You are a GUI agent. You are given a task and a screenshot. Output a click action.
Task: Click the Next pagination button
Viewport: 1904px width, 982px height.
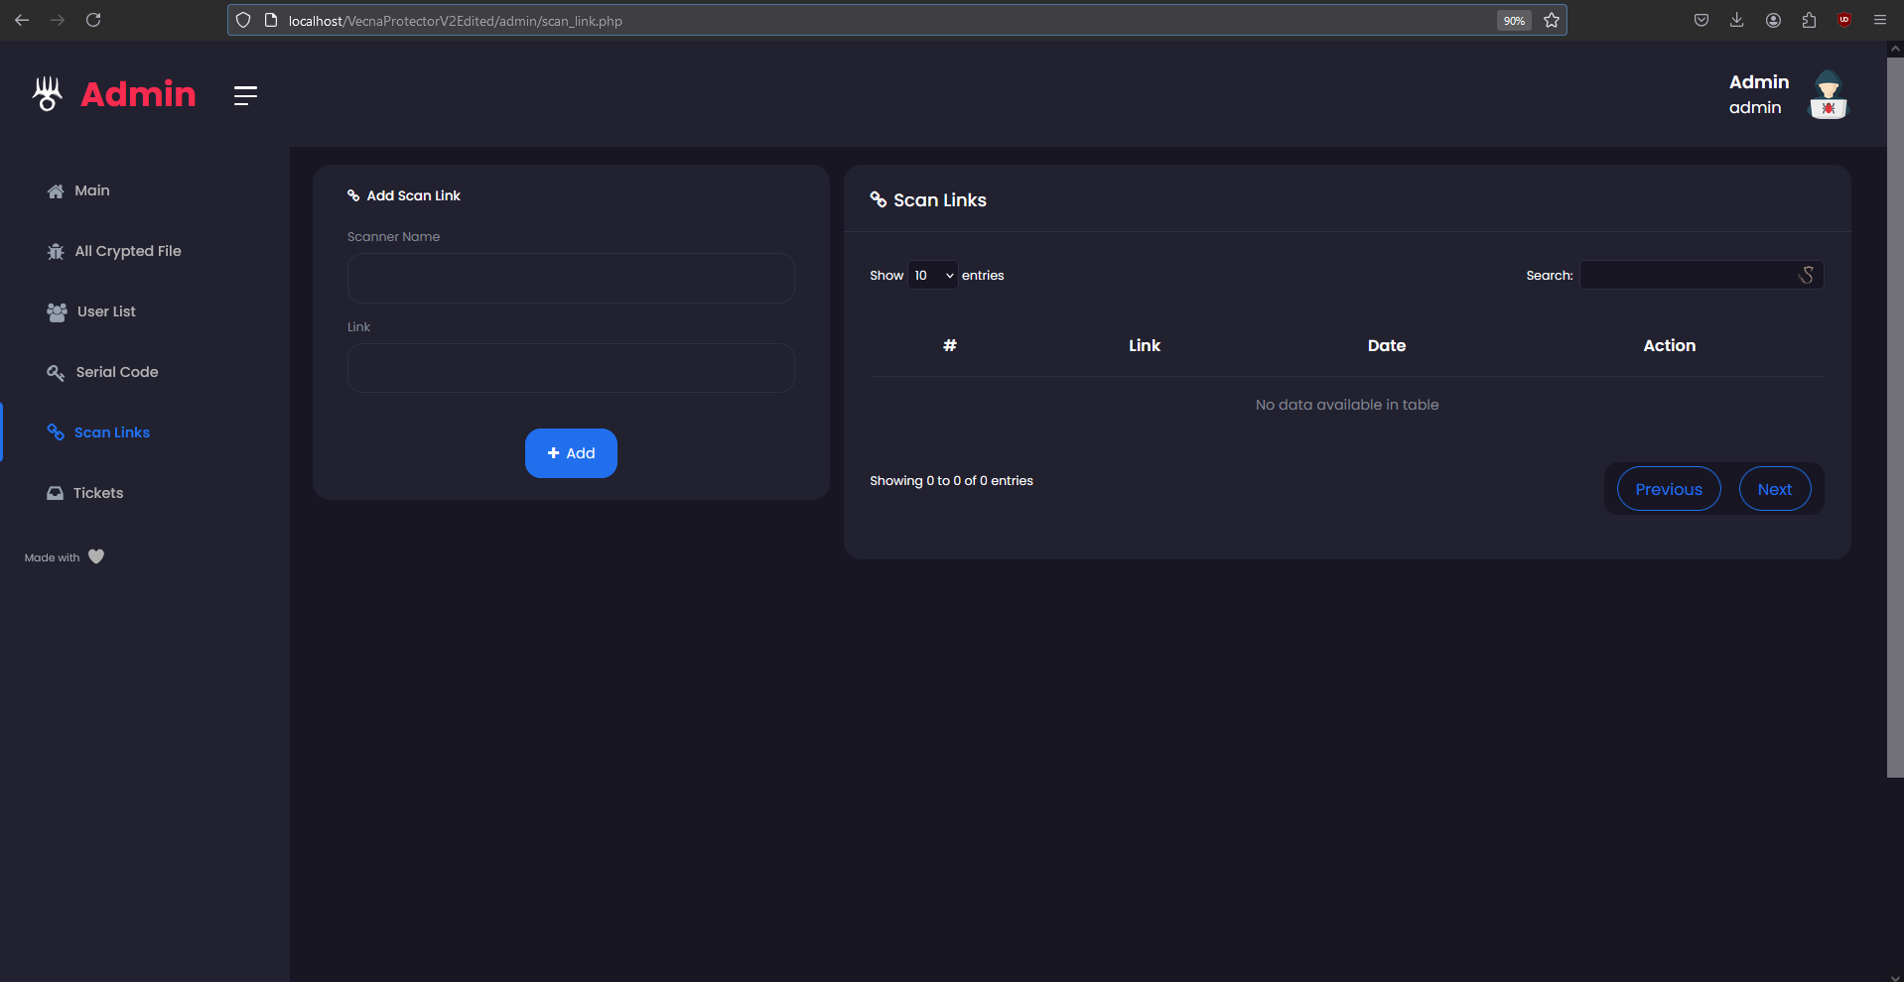(1775, 489)
